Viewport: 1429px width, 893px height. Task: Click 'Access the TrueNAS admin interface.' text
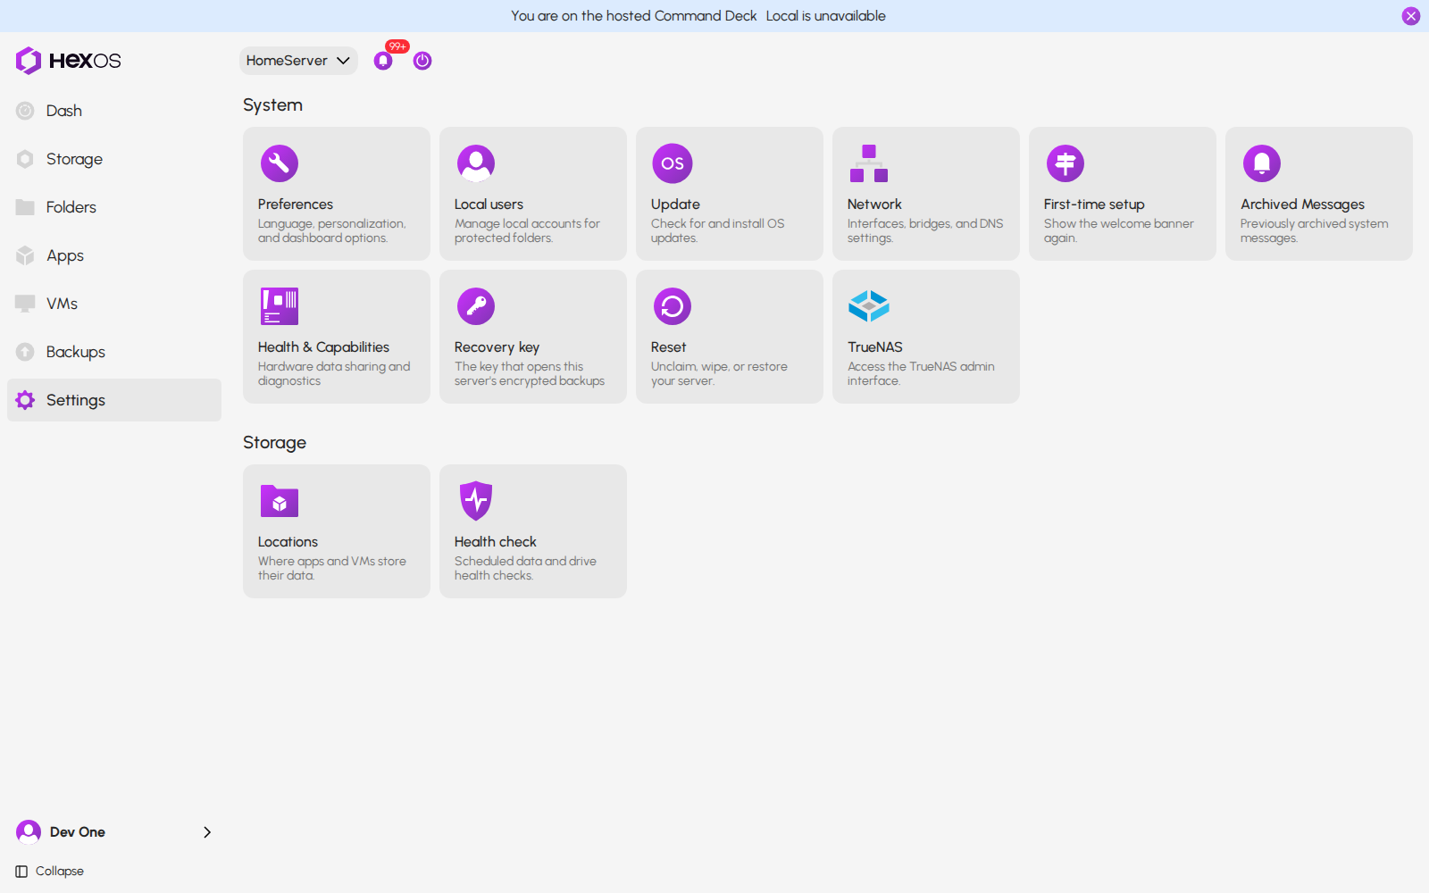click(921, 374)
